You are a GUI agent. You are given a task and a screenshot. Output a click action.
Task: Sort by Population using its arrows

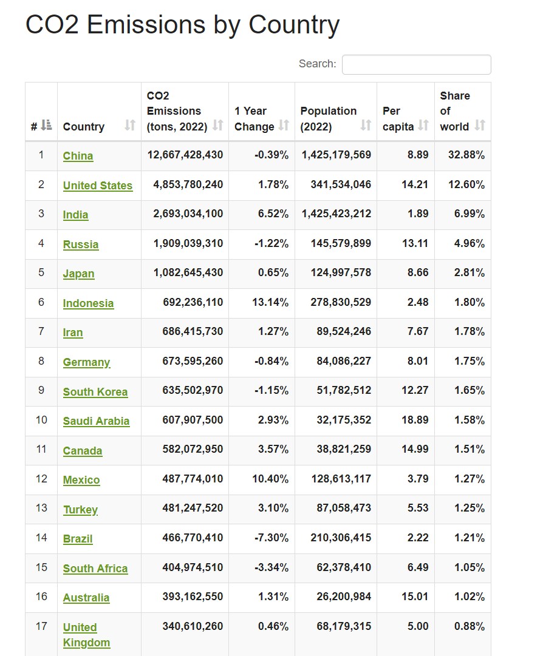[366, 126]
